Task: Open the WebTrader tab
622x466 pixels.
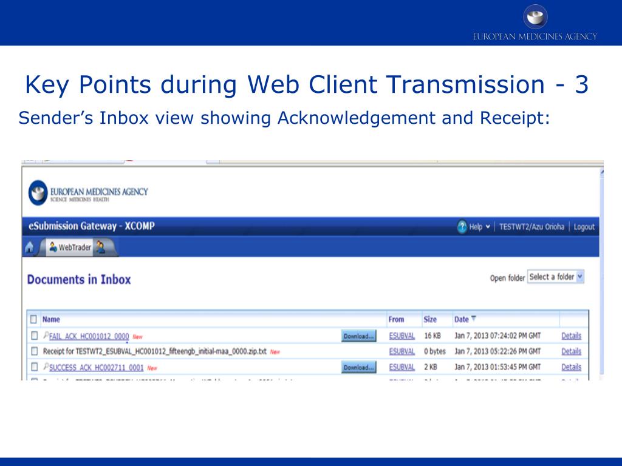Action: (x=70, y=248)
